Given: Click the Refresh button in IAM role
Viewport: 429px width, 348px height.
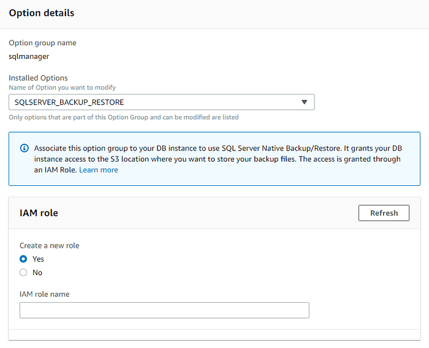Looking at the screenshot, I should tap(384, 213).
